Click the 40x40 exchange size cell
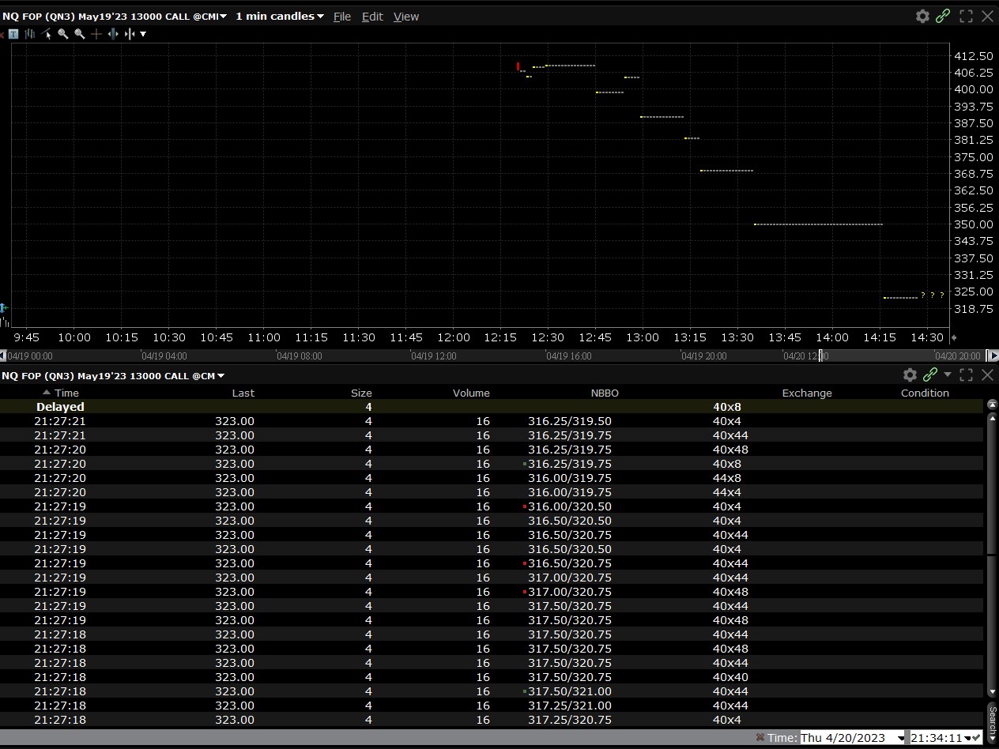999x749 pixels. [x=730, y=677]
